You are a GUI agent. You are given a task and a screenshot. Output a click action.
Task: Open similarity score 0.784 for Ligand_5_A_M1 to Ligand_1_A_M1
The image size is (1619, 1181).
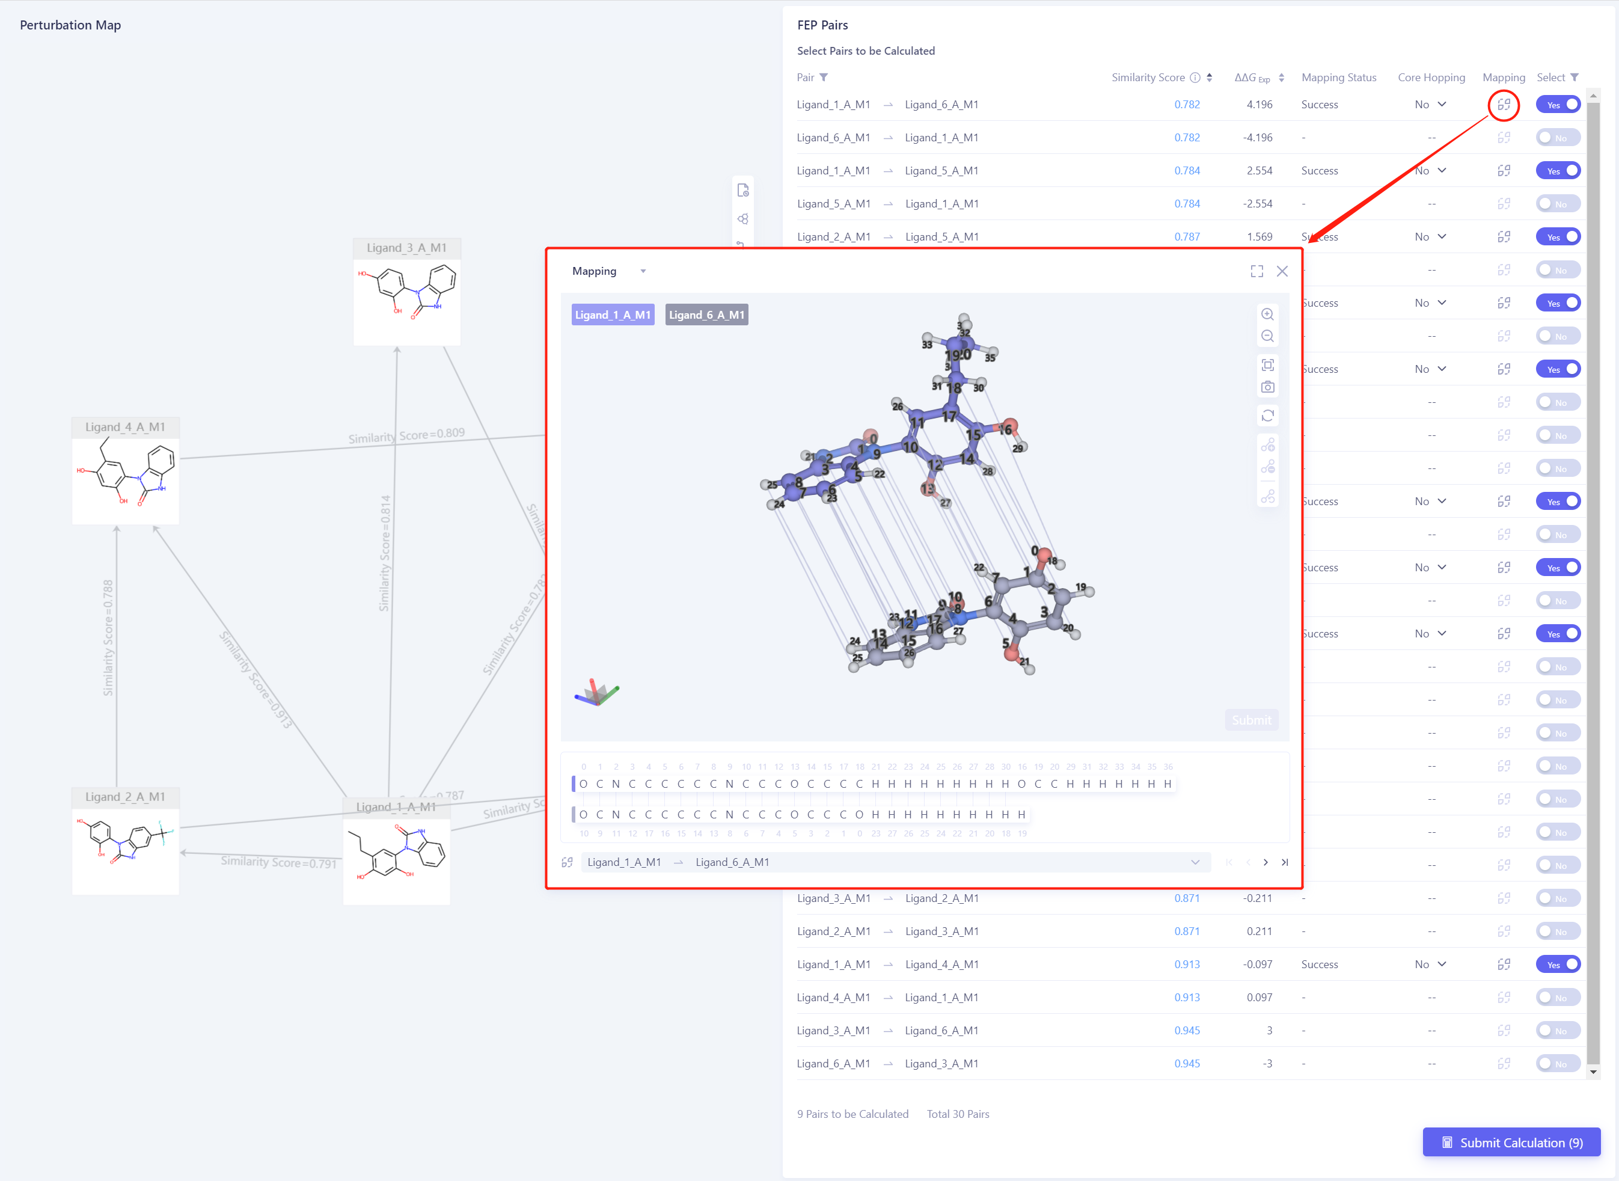click(1187, 204)
